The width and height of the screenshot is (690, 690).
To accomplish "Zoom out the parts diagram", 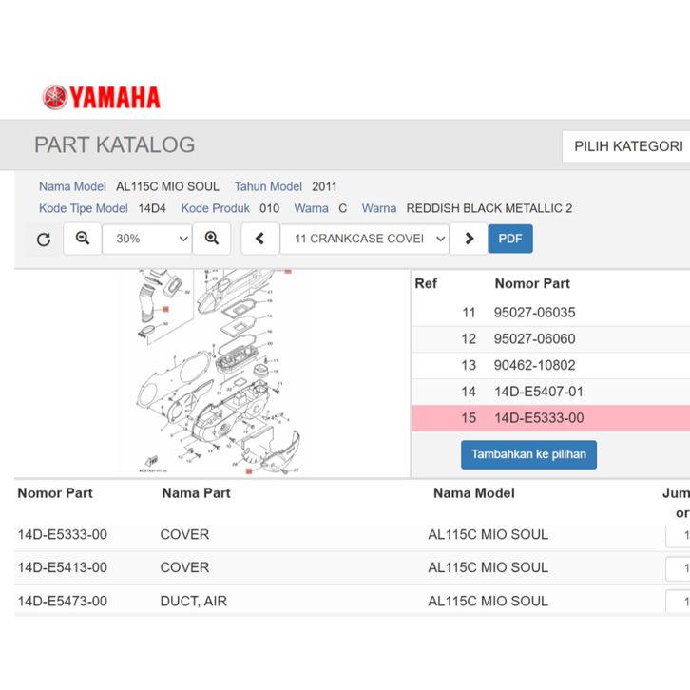I will click(83, 239).
